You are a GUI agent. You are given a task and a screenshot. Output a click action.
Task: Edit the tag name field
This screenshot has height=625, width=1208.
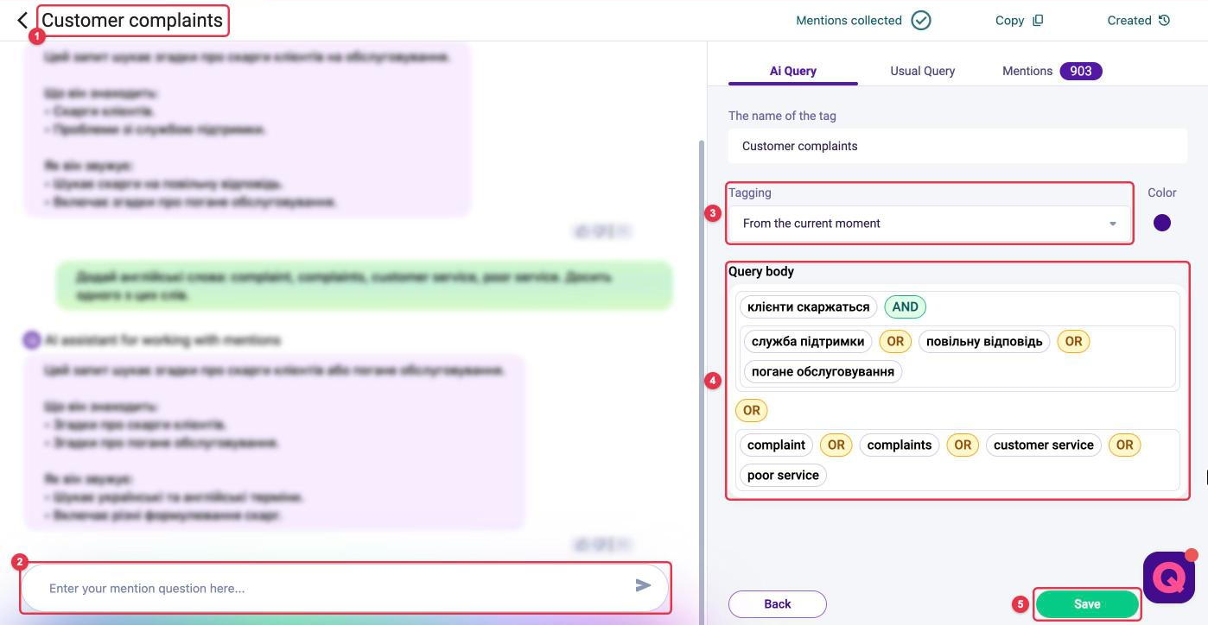point(957,146)
